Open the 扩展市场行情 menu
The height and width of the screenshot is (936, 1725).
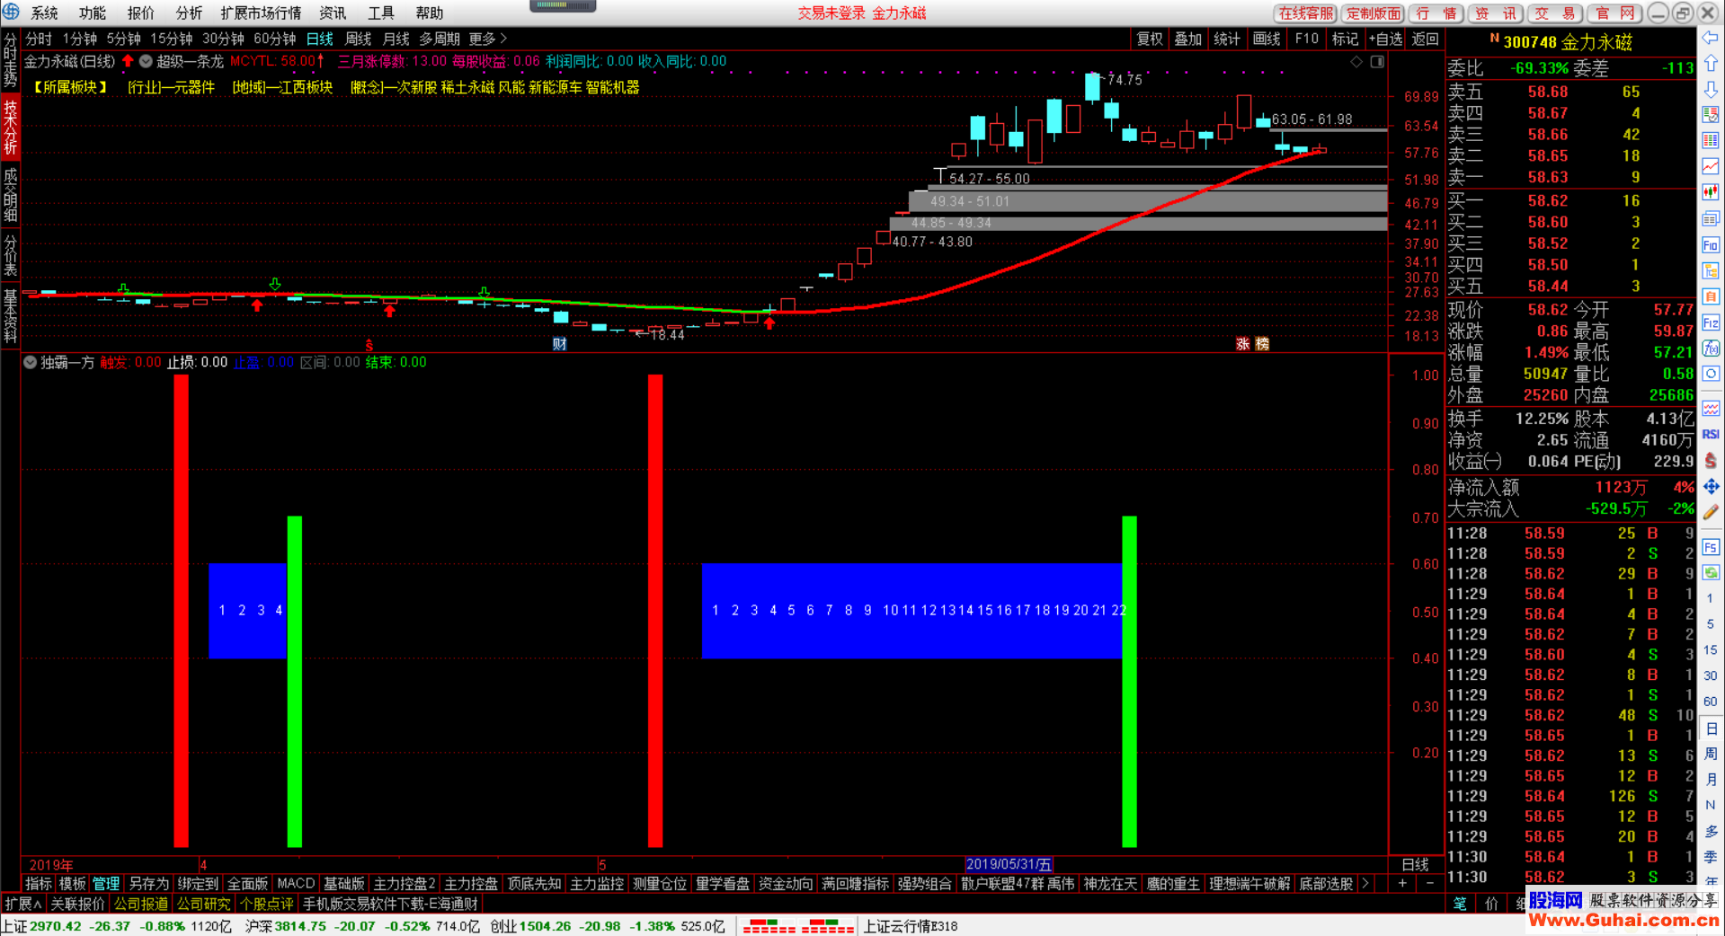pos(261,13)
